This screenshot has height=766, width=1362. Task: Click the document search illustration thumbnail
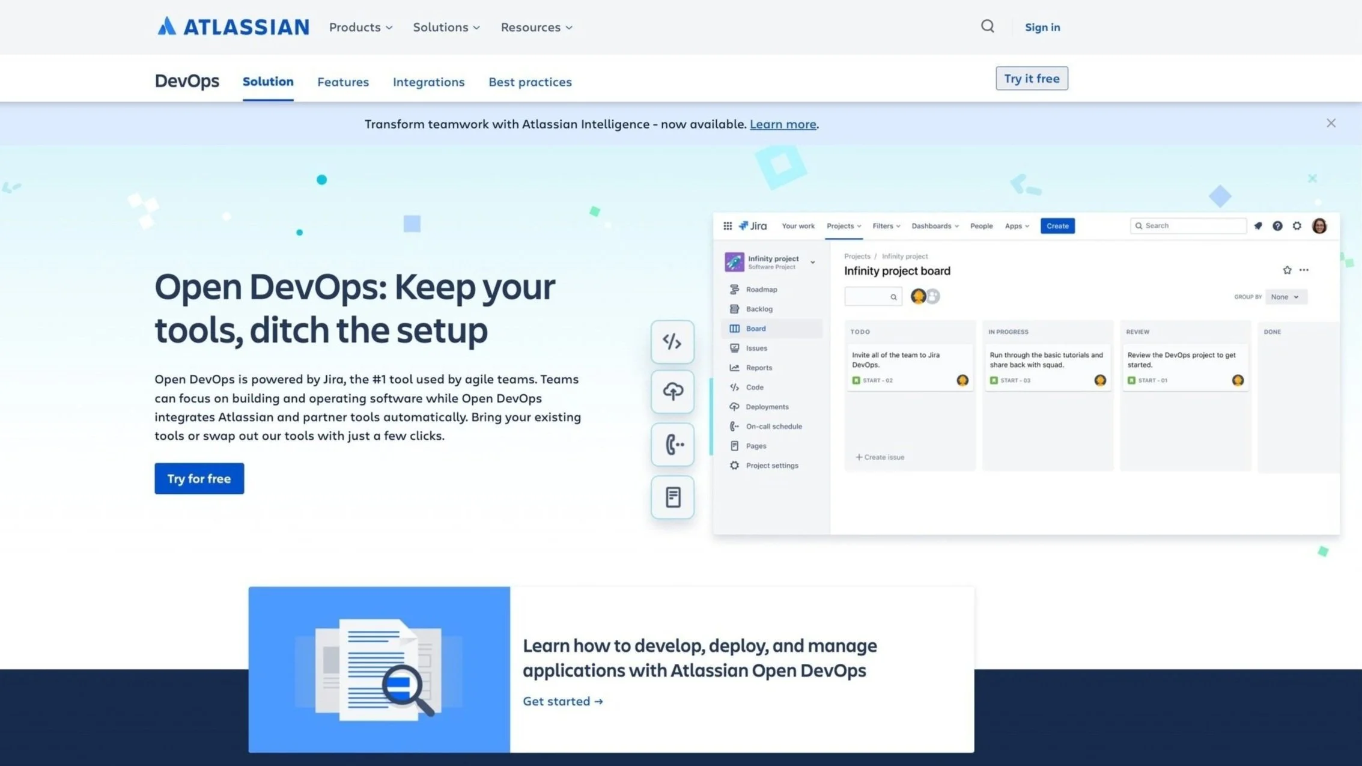[379, 669]
